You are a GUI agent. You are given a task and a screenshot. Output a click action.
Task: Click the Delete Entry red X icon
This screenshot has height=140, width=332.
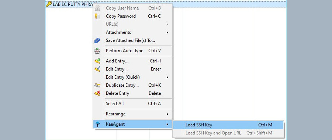97,93
